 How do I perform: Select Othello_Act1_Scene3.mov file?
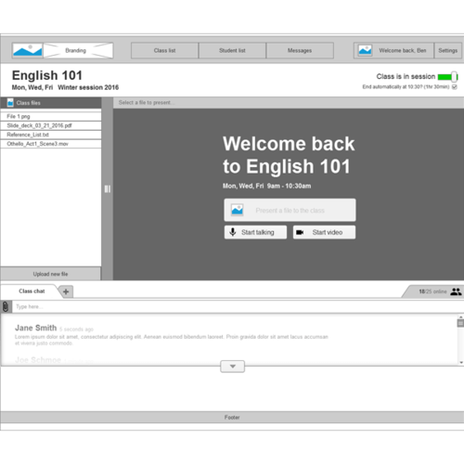51,144
